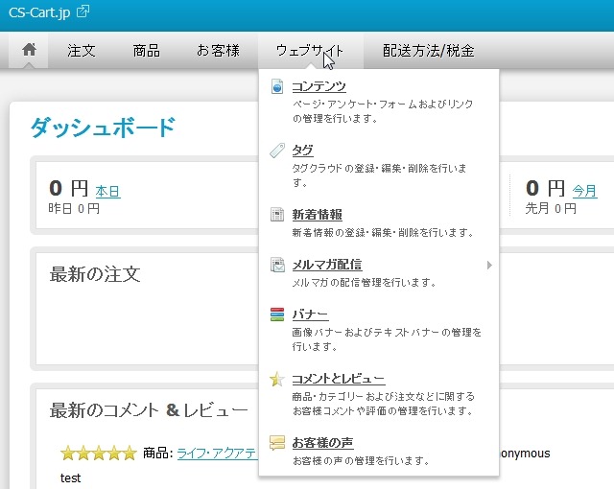Screen dimensions: 614x489
Task: Click the CS-Cart.jp storefront title
Action: [x=38, y=12]
